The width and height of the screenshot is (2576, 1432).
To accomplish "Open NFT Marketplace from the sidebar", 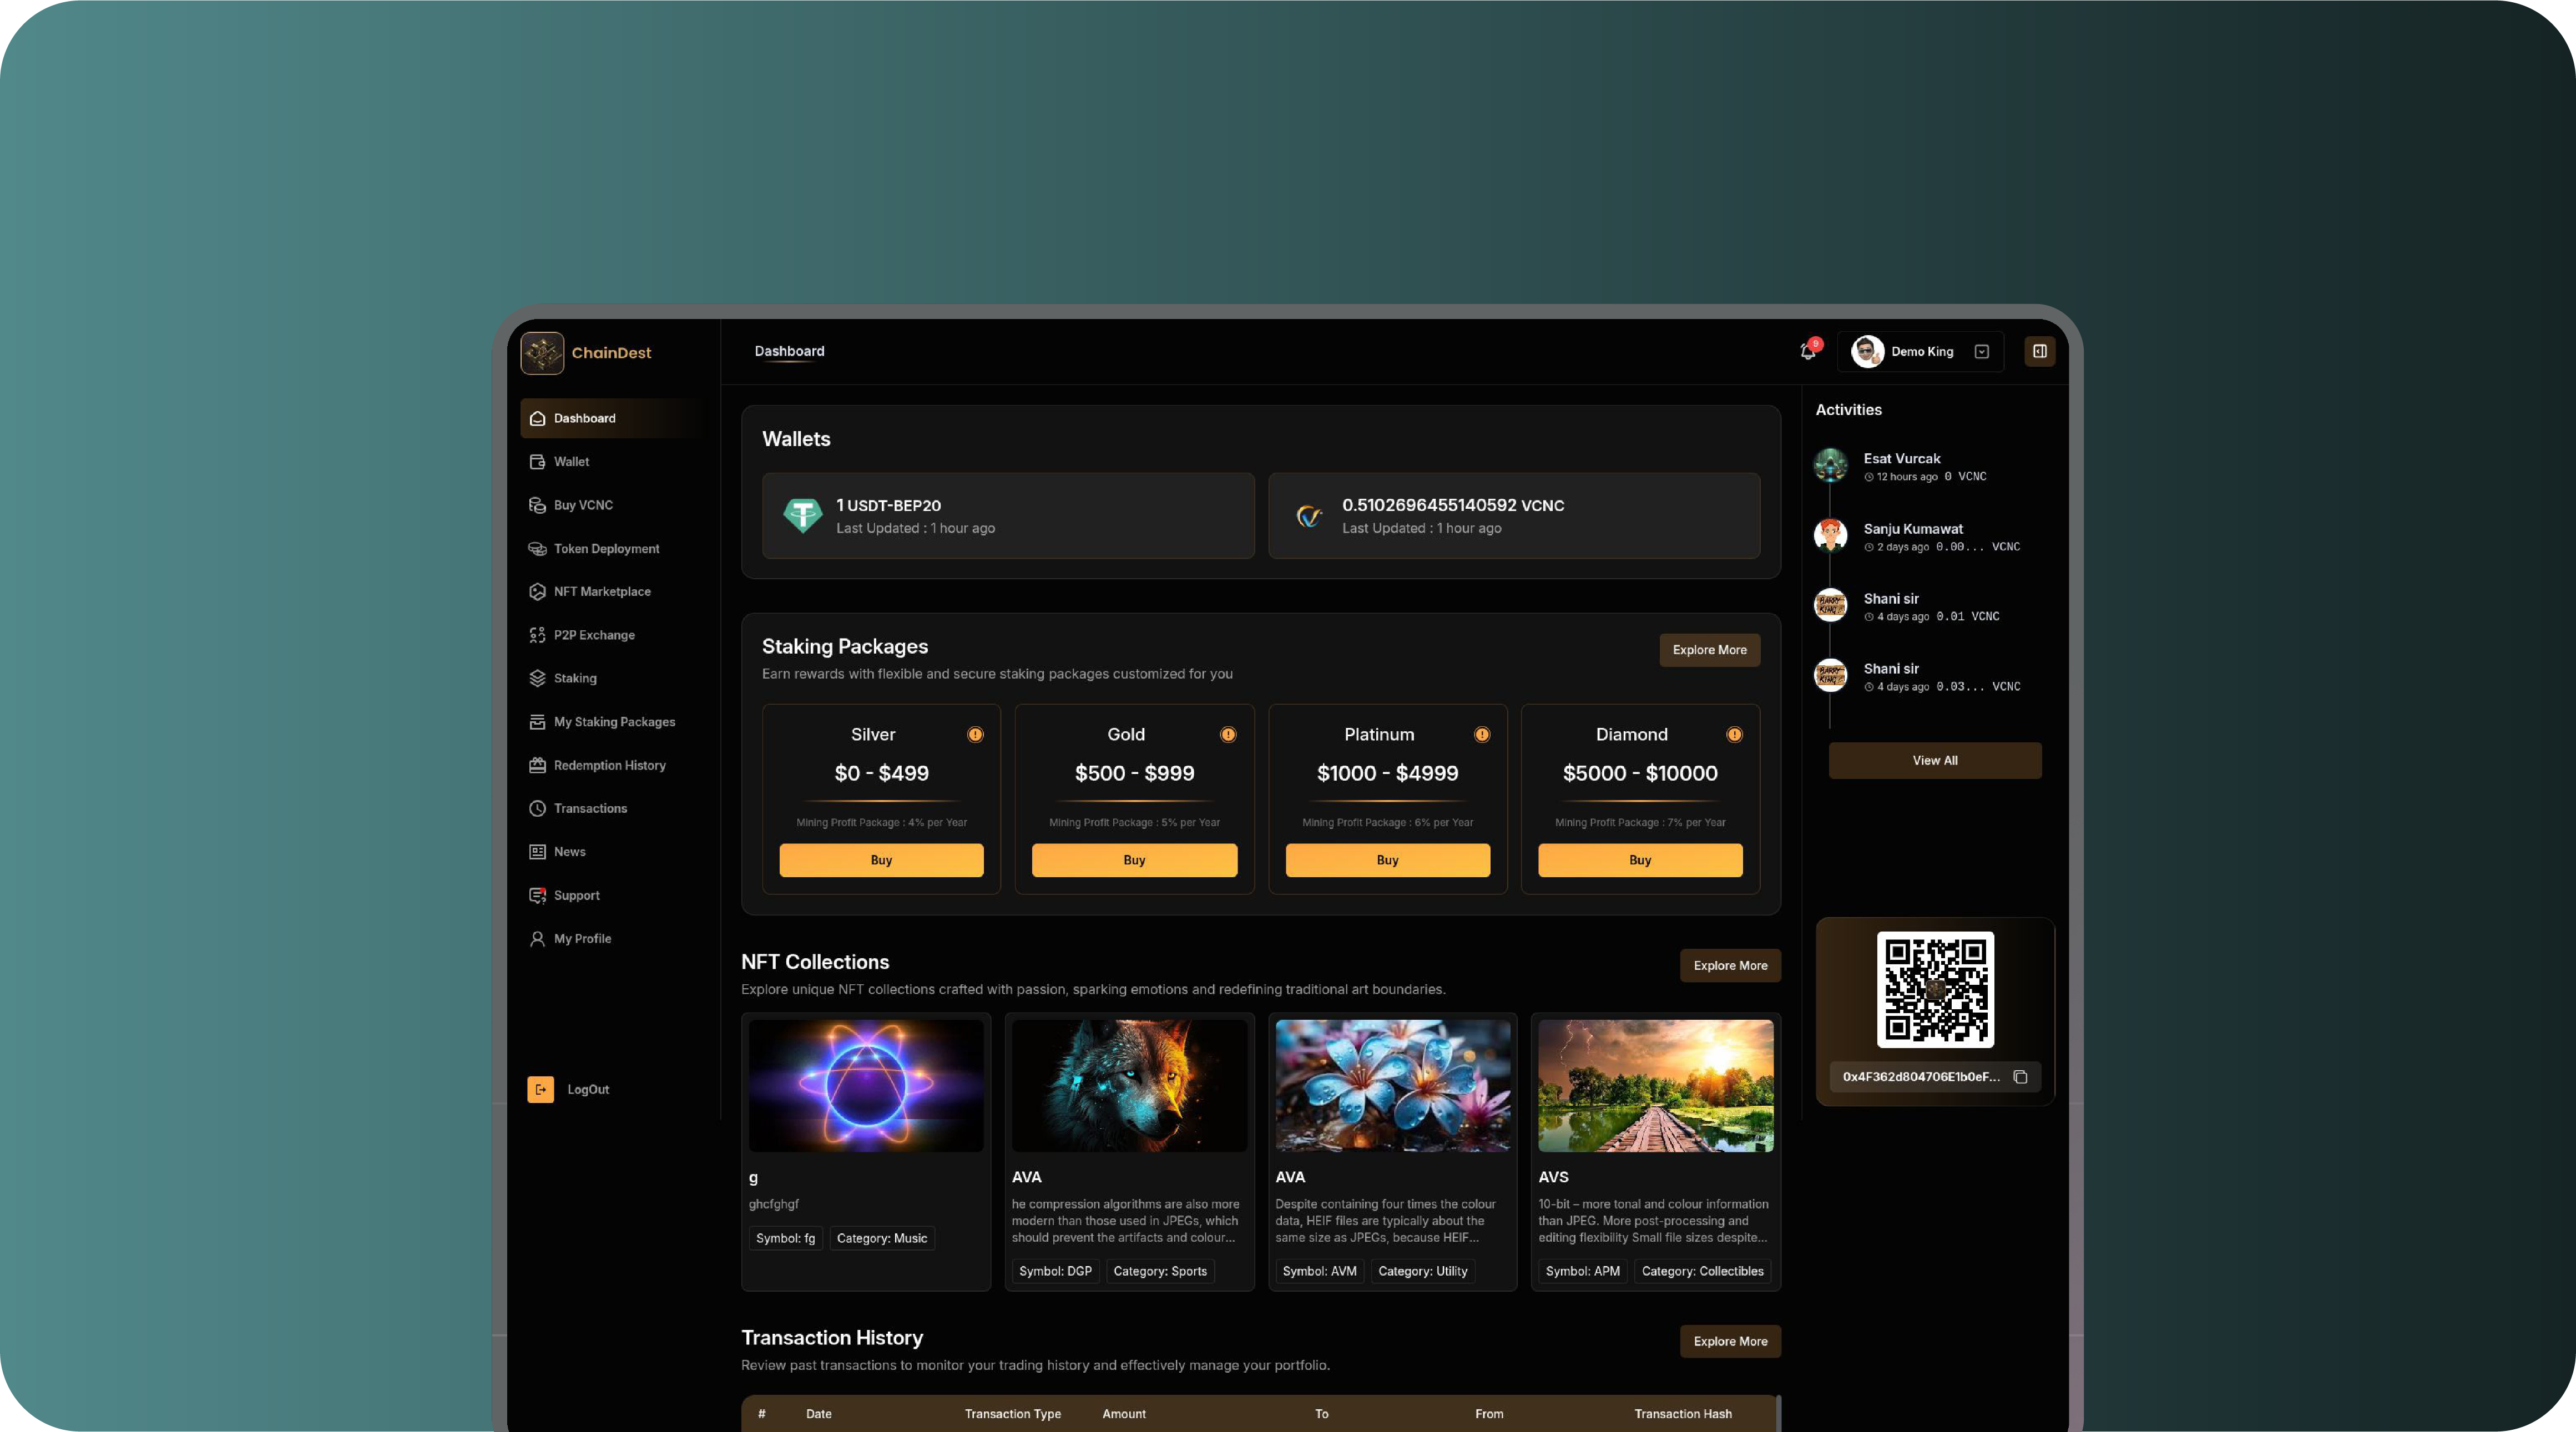I will (x=601, y=591).
